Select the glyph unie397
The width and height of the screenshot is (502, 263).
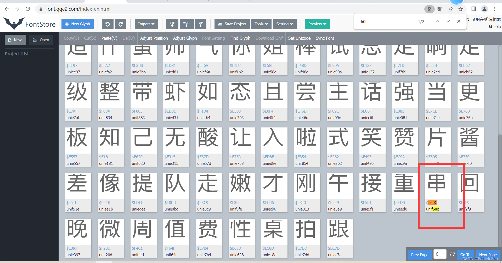[78, 238]
